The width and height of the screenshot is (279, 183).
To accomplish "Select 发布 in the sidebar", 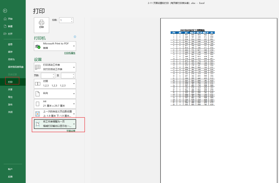I will point(10,105).
